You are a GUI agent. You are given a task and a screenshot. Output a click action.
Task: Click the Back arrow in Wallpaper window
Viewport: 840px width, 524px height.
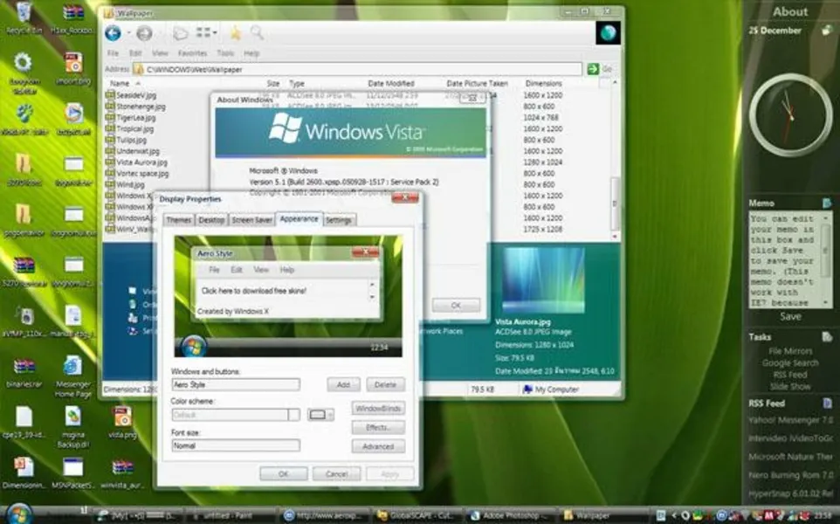click(x=113, y=33)
